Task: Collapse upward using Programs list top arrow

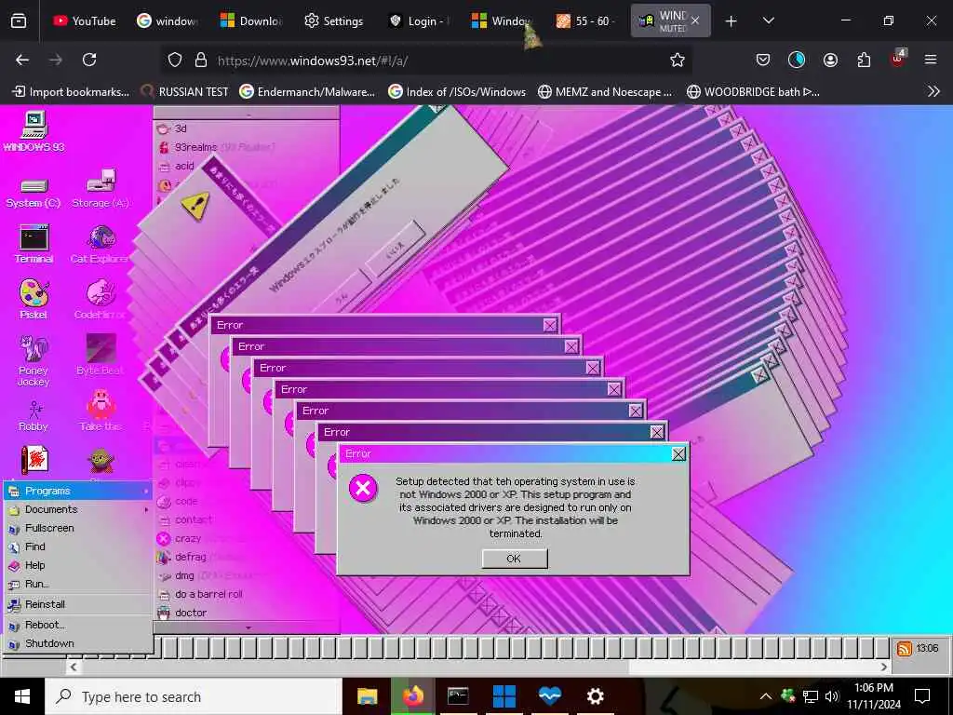Action: (x=248, y=114)
